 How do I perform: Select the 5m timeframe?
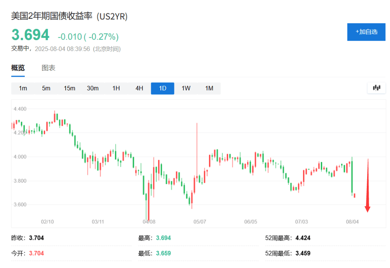click(46, 88)
